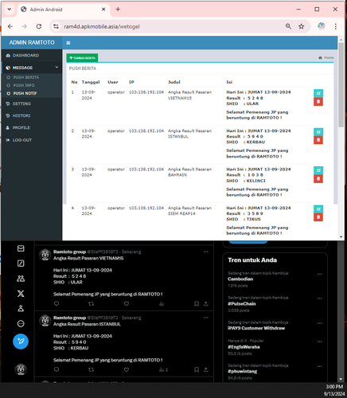
Task: Open the X logo sidebar icon
Action: click(x=21, y=294)
